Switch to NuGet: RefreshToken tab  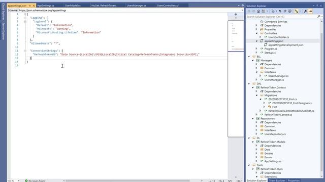click(x=104, y=6)
